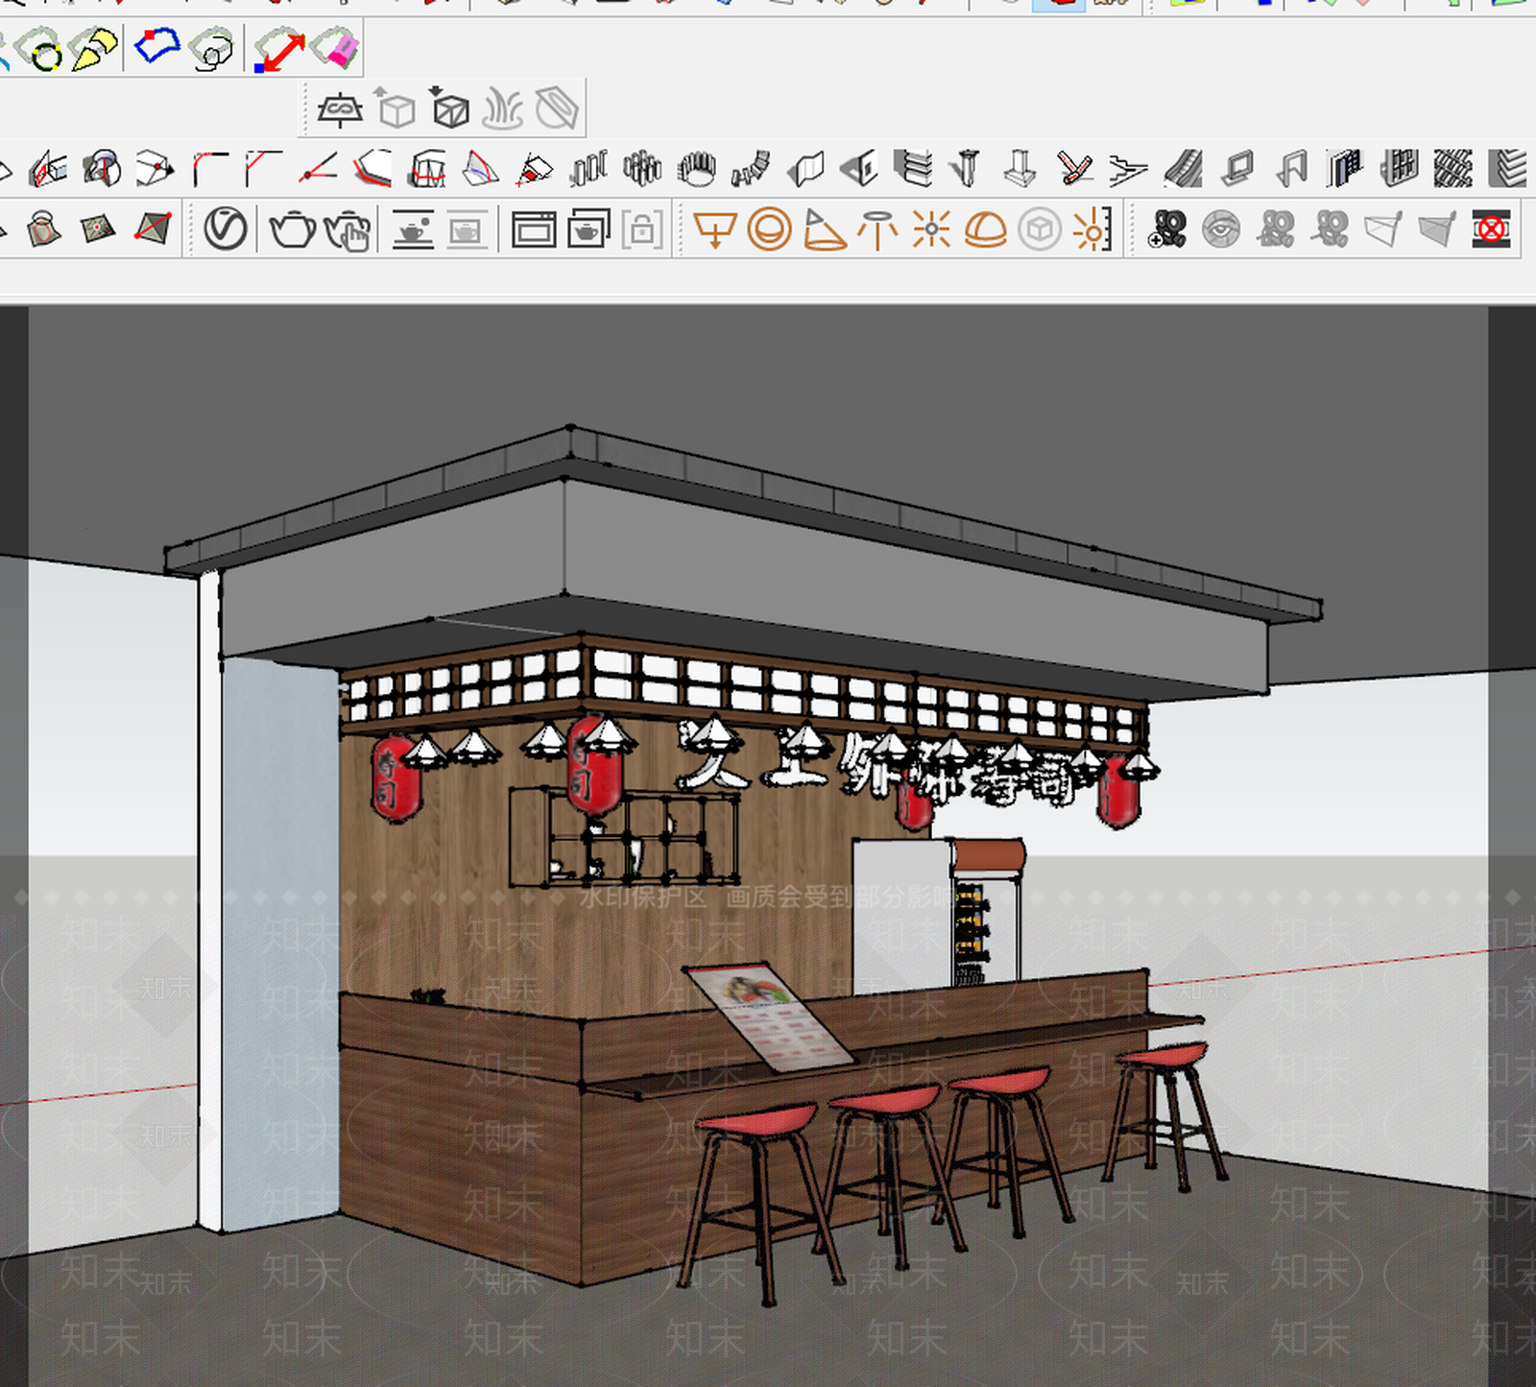
Task: Select the red double-arrow scale tool
Action: [x=279, y=51]
